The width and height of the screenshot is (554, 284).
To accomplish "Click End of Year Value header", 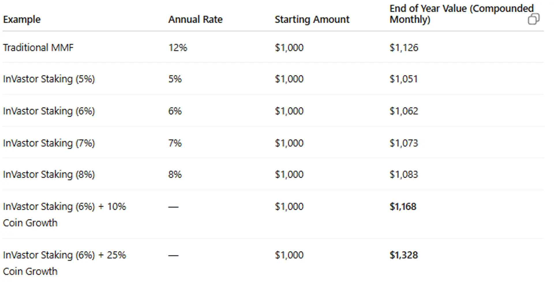I will pyautogui.click(x=461, y=14).
